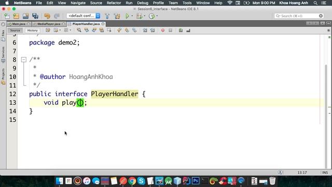Screen dimensions: 332x187
Task: Expand the Run Project dropdown arrow
Action: (132, 16)
